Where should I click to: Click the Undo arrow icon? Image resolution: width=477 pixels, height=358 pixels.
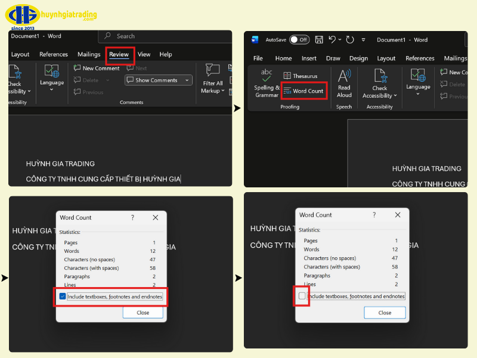(x=332, y=40)
